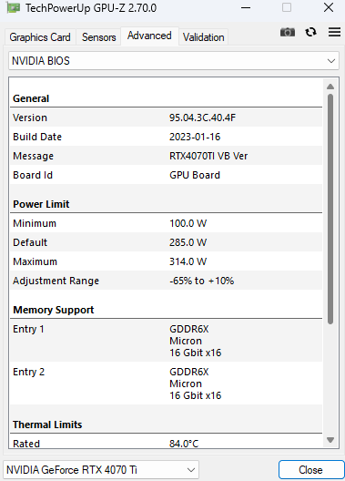Switch to the Sensors tab
Viewport: 345px width, 481px height.
pos(98,37)
